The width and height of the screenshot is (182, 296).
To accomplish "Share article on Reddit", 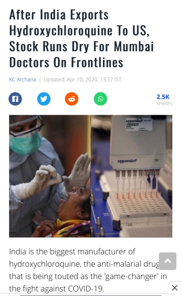I will (72, 99).
